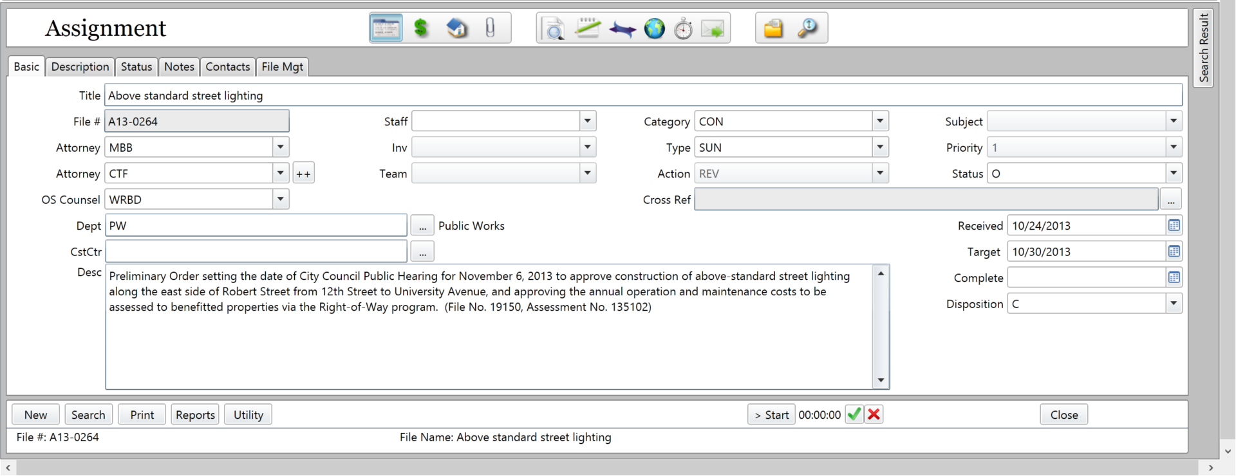Open the globe web icon

(655, 28)
